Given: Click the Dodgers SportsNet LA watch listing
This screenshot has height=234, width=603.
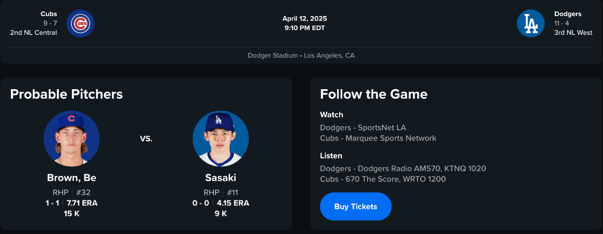Looking at the screenshot, I should (363, 128).
